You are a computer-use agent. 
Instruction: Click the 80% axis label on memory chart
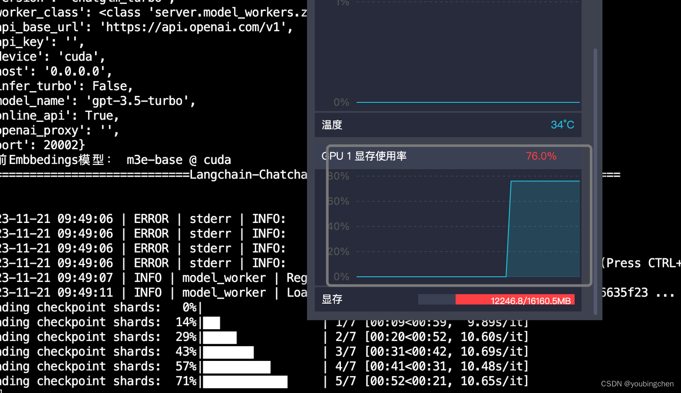click(339, 176)
